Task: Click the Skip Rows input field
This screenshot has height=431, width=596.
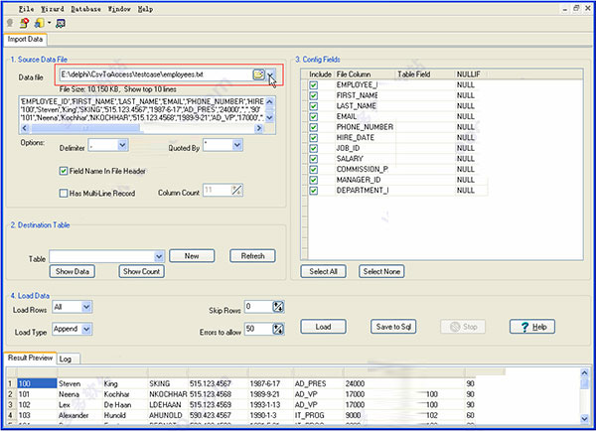Action: click(x=256, y=308)
